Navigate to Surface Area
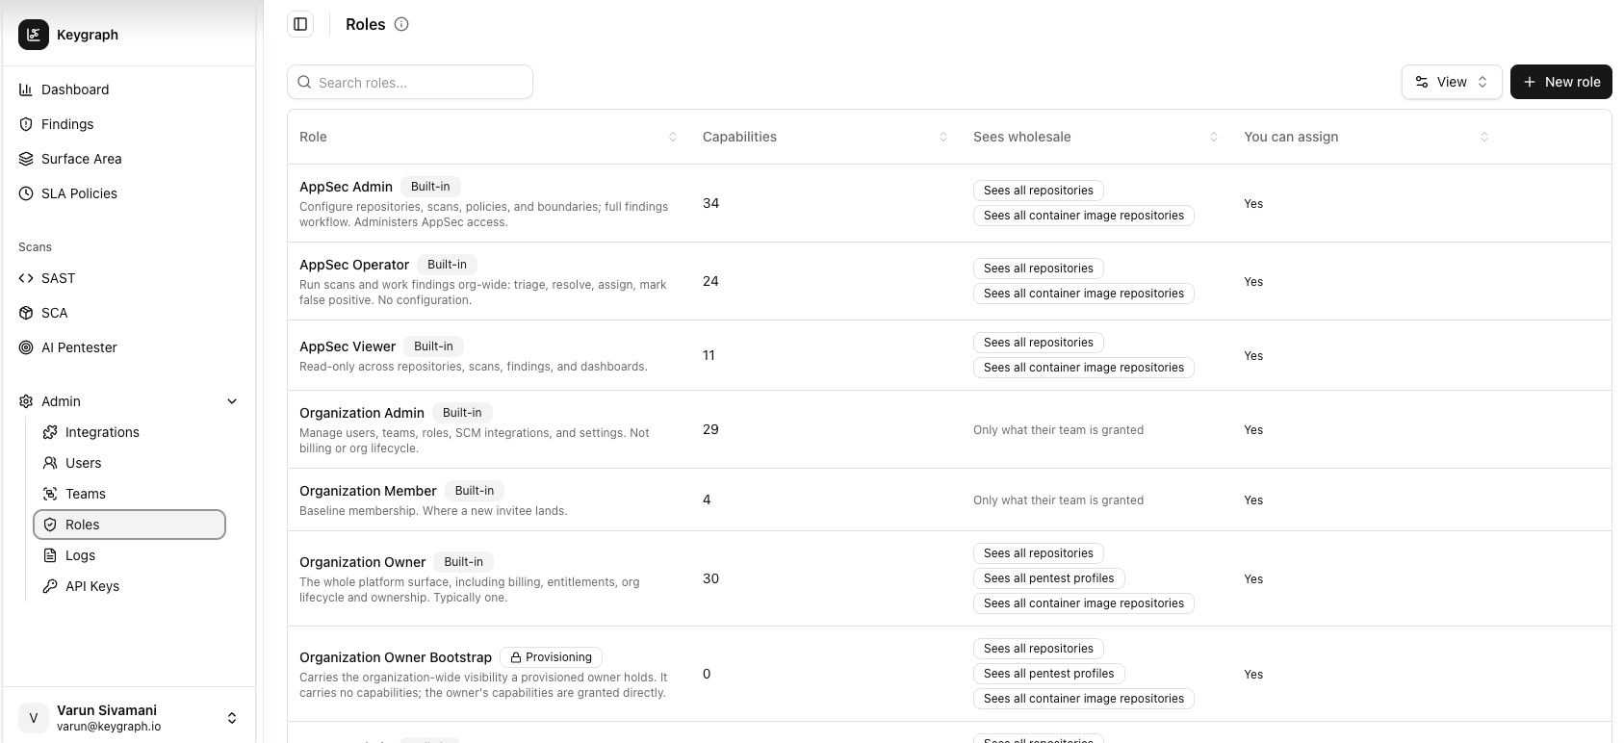Image resolution: width=1624 pixels, height=743 pixels. coord(129,159)
